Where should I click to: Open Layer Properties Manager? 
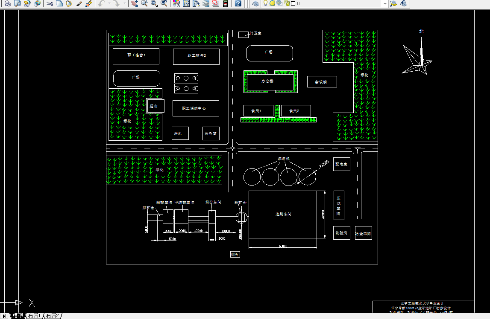click(x=255, y=3)
